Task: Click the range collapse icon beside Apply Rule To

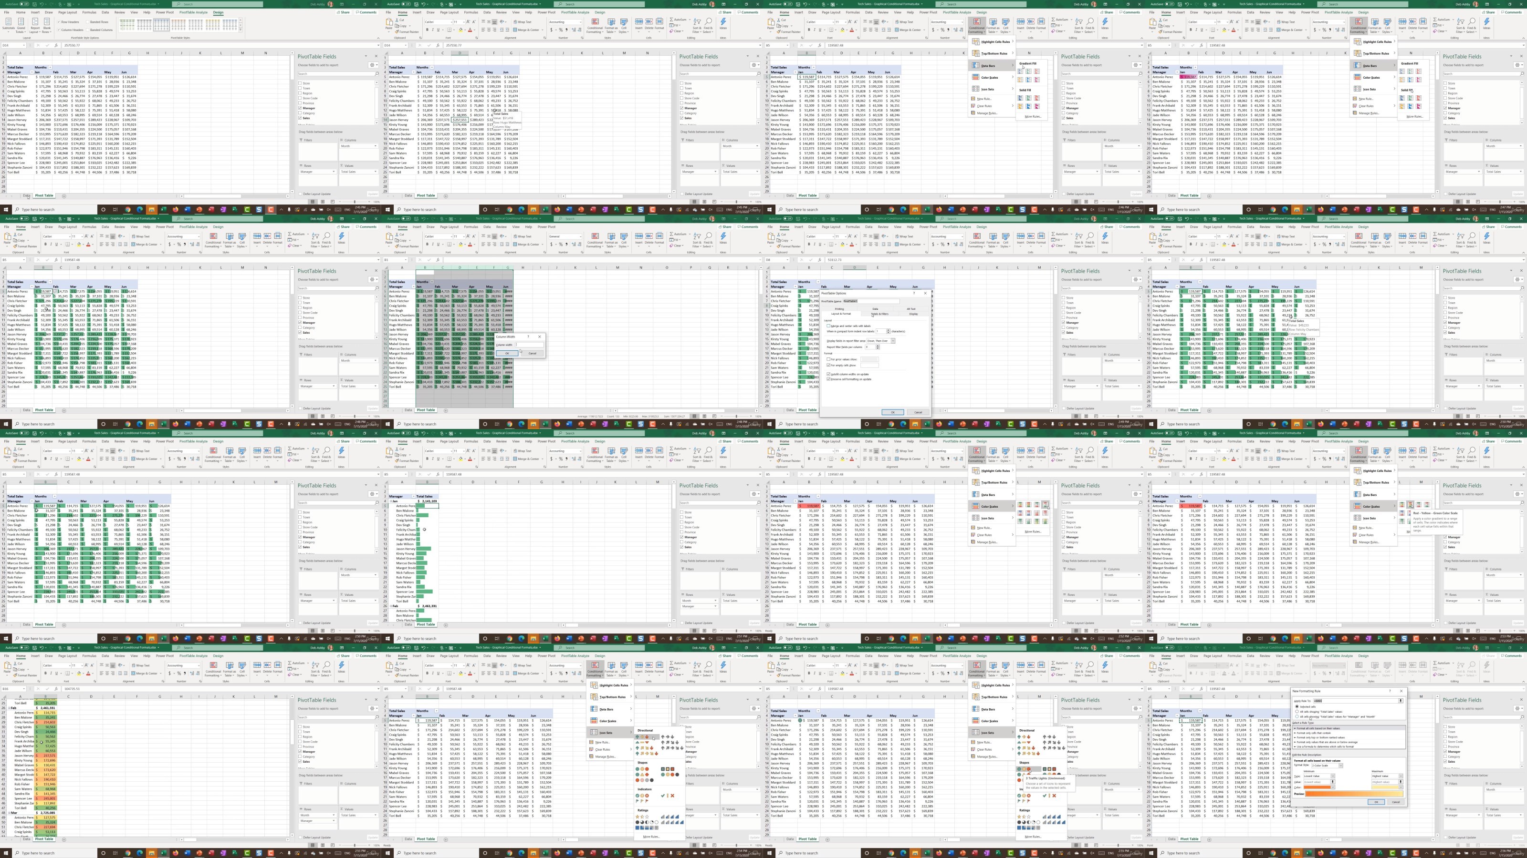Action: (1401, 701)
